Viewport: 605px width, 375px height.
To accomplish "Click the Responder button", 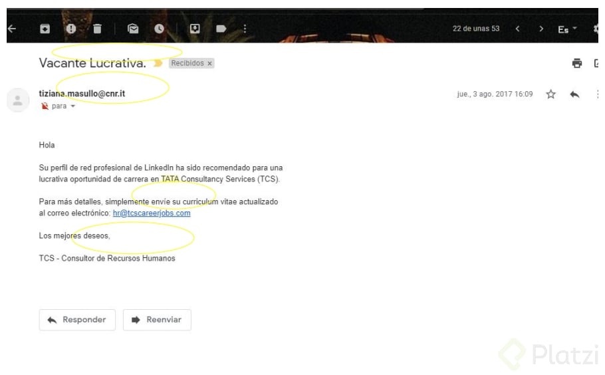I will click(77, 319).
